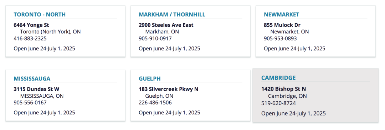Image resolution: width=385 pixels, height=130 pixels.
Task: Call Mississauga at 905-556-0167
Action: (30, 103)
